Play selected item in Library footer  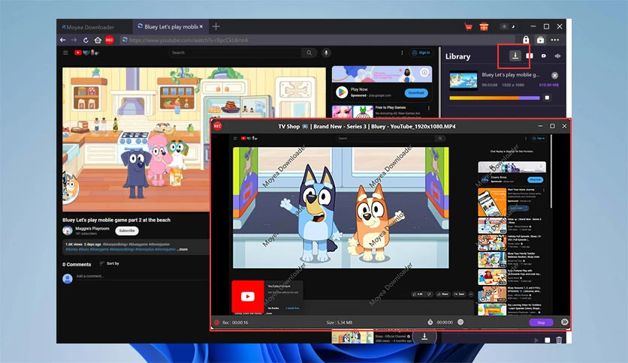tap(536, 340)
